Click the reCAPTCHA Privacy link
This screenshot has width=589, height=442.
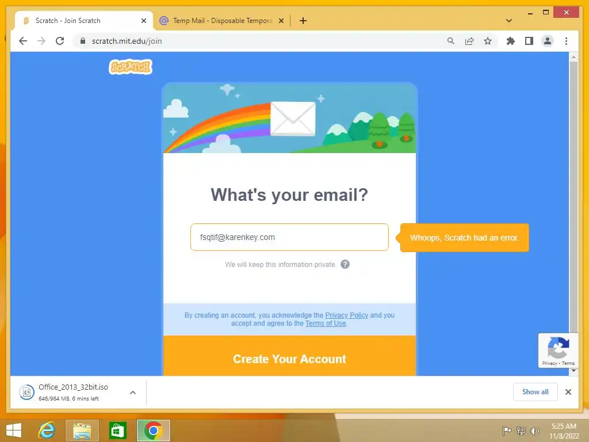coord(549,364)
